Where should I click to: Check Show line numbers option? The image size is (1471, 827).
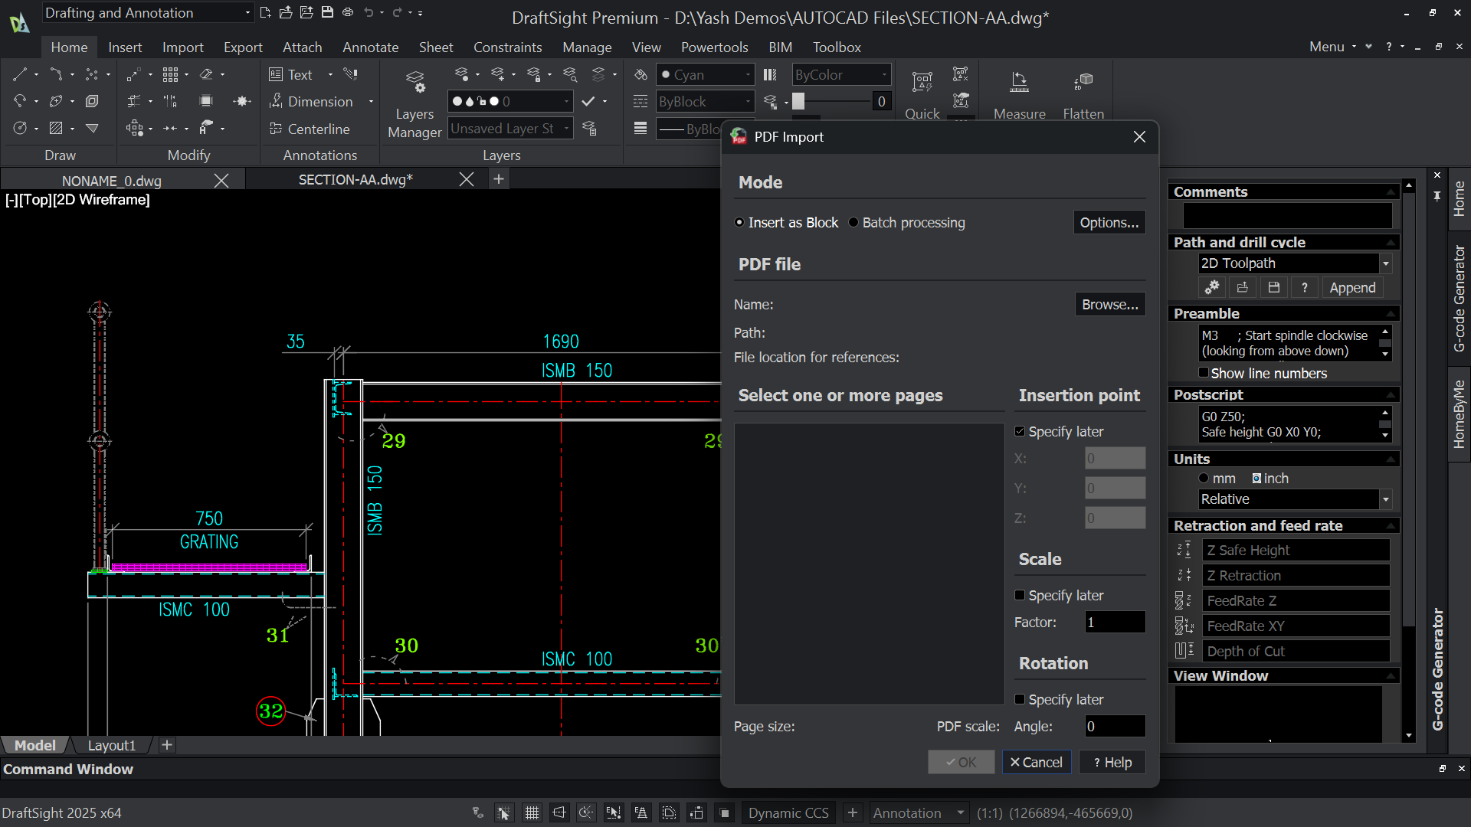(1204, 373)
